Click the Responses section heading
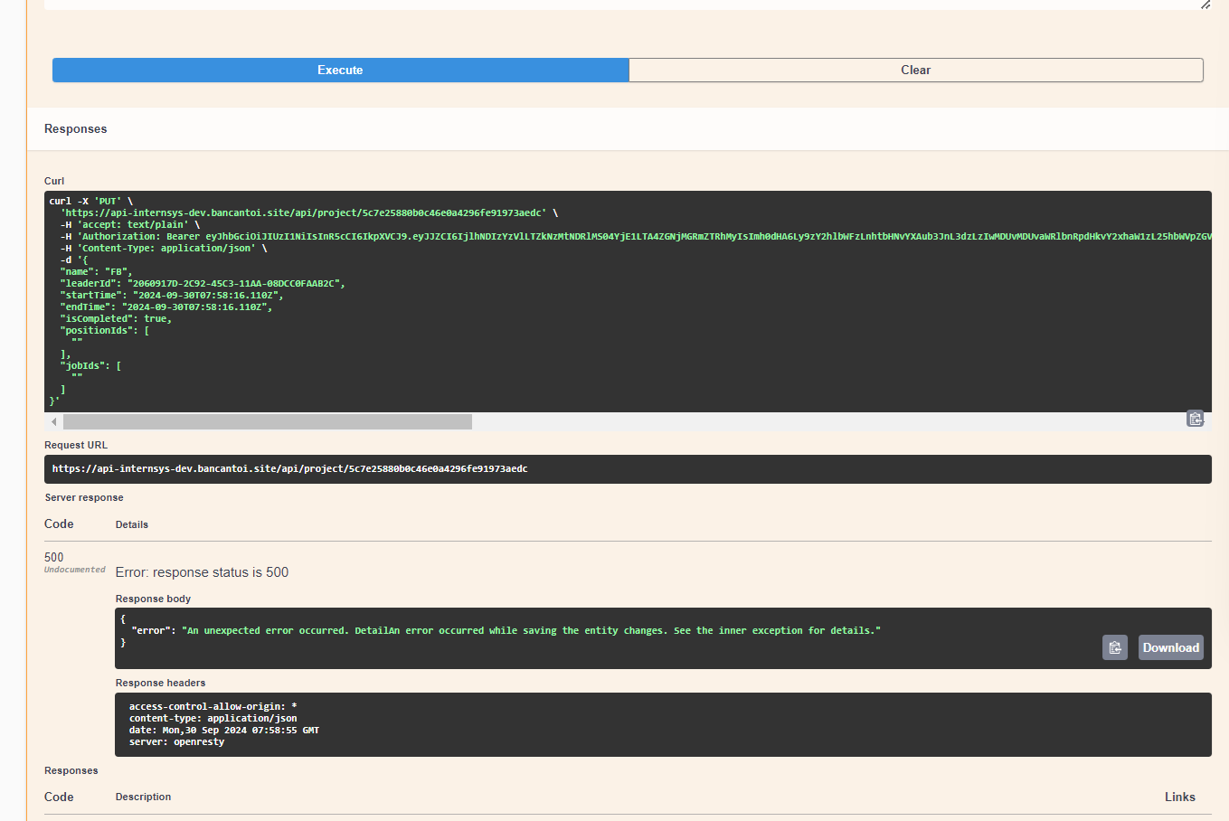The height and width of the screenshot is (821, 1229). pos(76,129)
